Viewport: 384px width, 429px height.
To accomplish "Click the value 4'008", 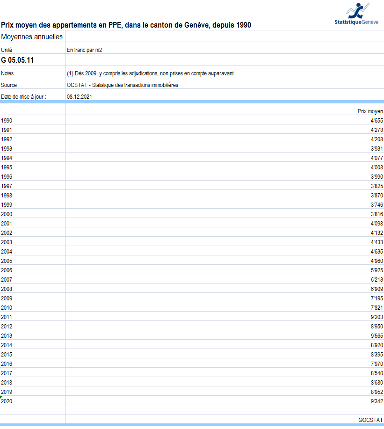I will tap(377, 167).
